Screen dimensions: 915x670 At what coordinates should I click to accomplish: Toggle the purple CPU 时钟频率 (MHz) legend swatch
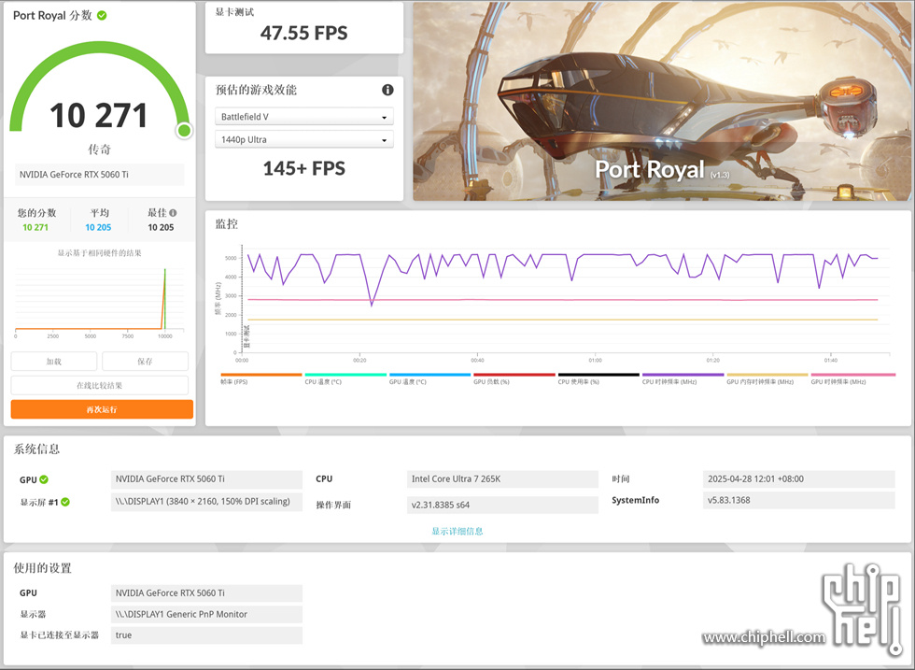pyautogui.click(x=683, y=375)
